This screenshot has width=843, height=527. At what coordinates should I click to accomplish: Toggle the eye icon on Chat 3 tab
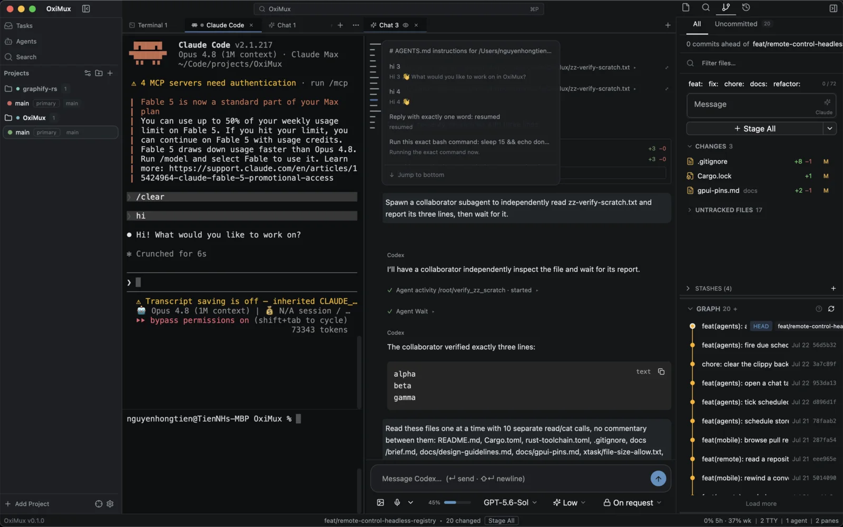406,25
